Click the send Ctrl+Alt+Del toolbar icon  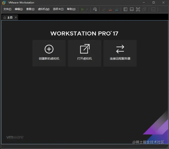pos(95,9)
